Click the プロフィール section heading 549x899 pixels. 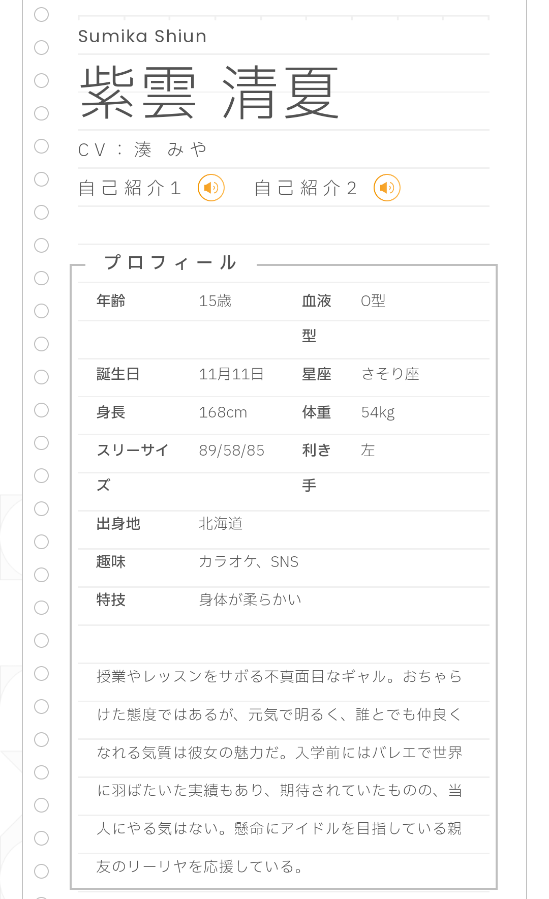click(x=171, y=263)
